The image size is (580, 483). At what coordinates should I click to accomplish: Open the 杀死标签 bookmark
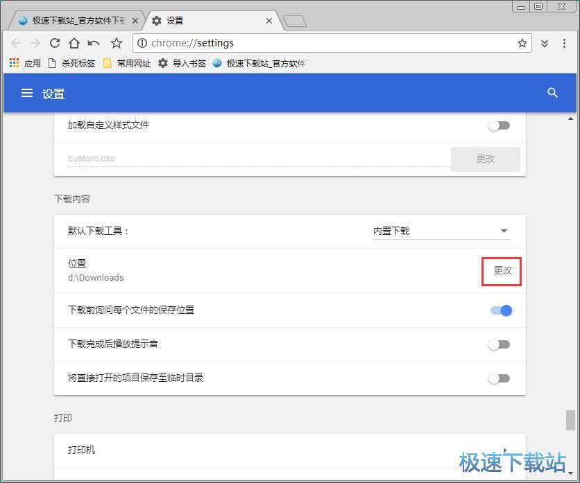[71, 64]
